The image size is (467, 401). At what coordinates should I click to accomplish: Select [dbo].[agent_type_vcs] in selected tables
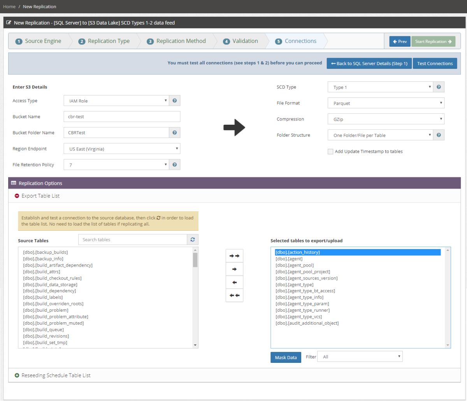pyautogui.click(x=298, y=316)
